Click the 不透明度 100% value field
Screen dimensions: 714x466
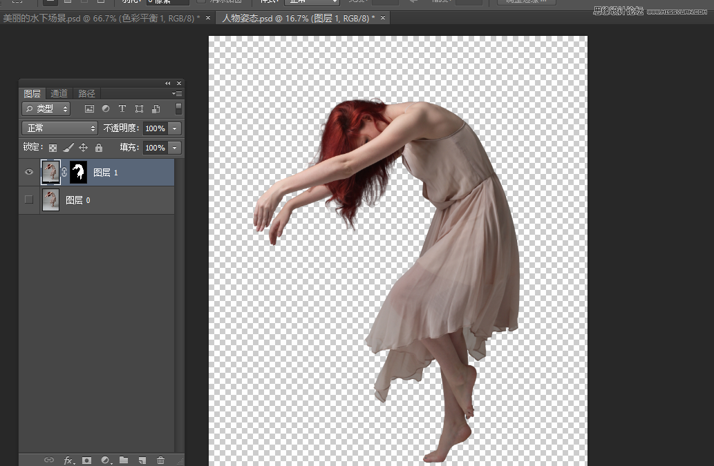[156, 128]
